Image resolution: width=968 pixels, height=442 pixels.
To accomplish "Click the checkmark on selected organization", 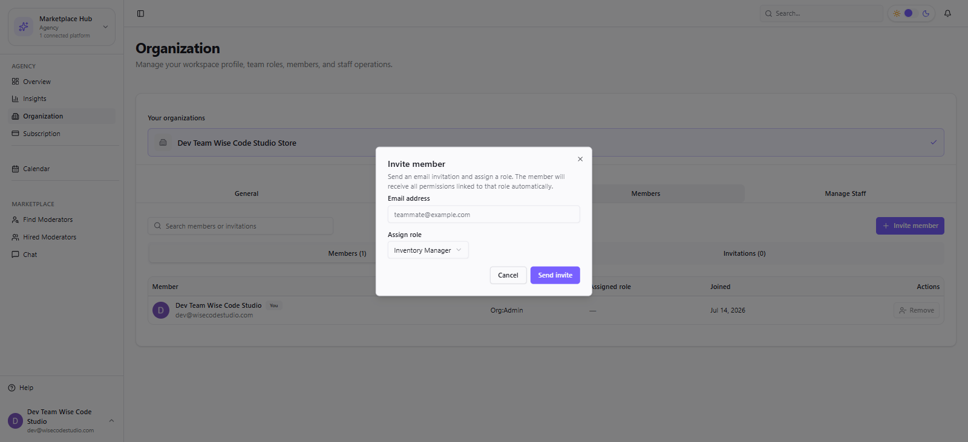I will tap(934, 143).
